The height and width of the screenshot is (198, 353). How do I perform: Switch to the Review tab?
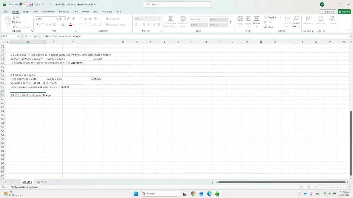click(85, 12)
